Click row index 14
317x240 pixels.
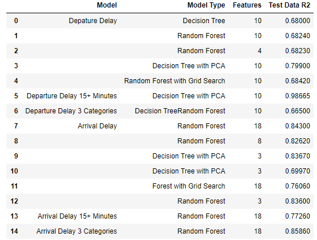tap(14, 231)
